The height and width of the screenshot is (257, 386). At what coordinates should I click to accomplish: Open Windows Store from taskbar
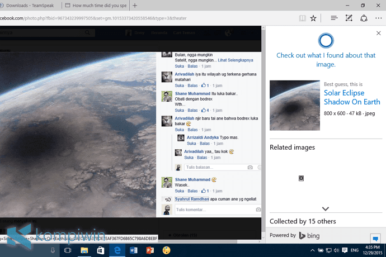(x=101, y=250)
